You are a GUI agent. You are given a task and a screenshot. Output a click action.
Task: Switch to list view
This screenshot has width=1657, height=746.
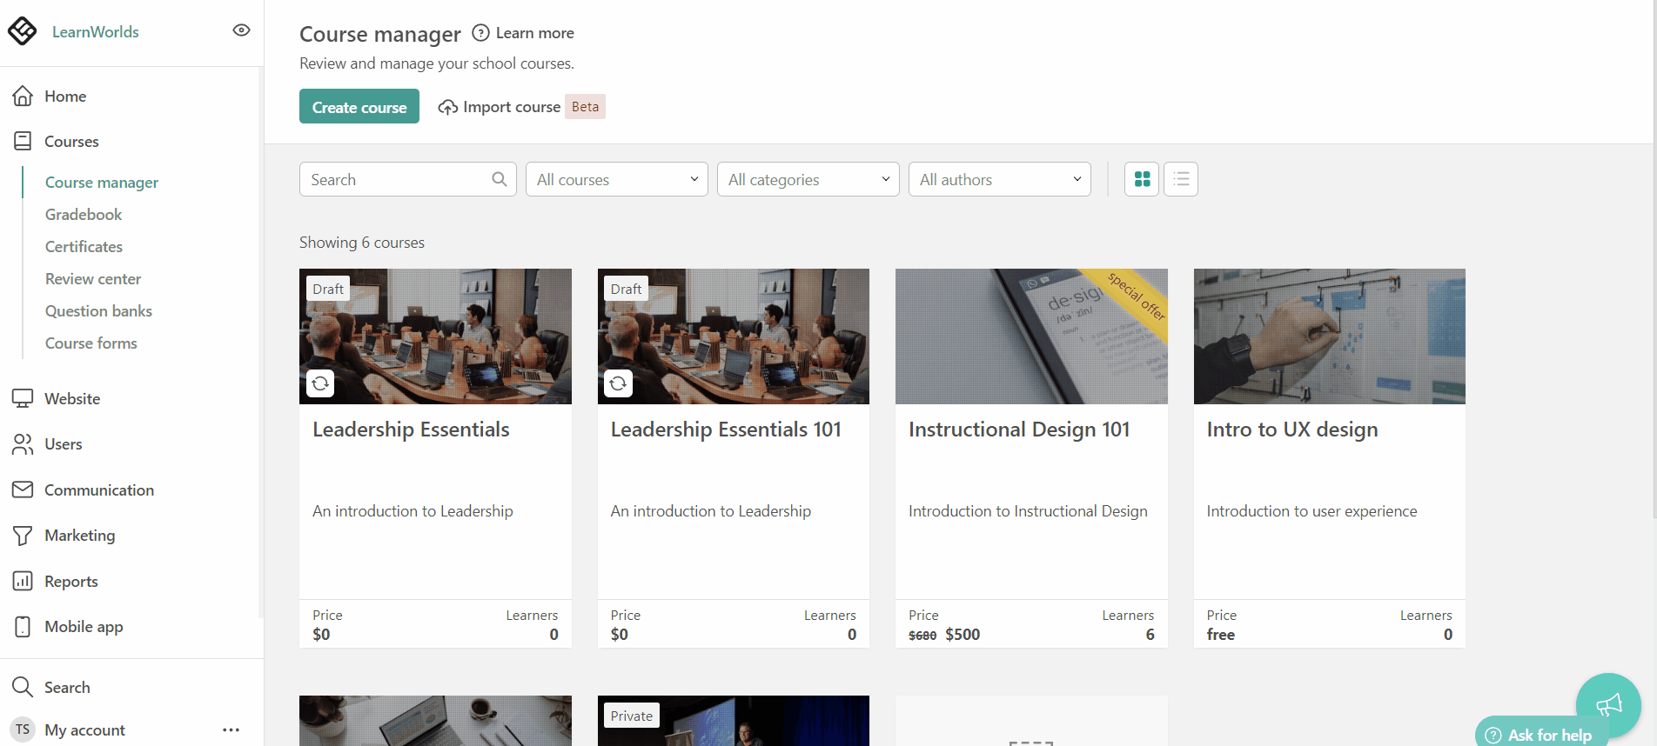pos(1181,179)
